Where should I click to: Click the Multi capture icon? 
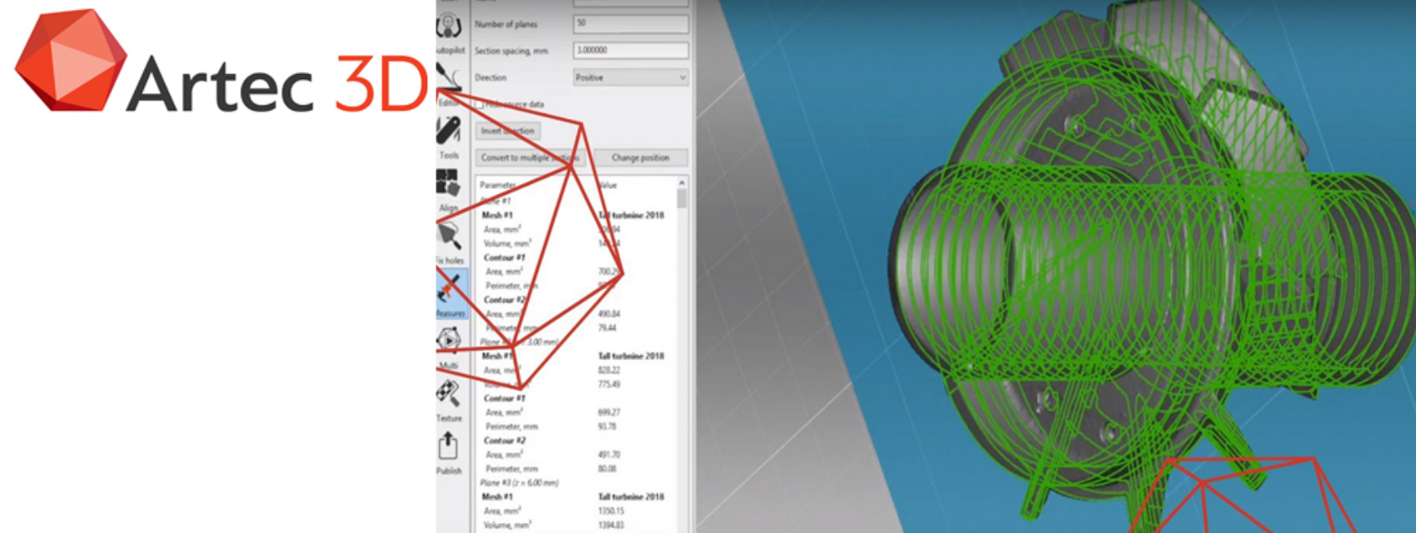pos(449,342)
